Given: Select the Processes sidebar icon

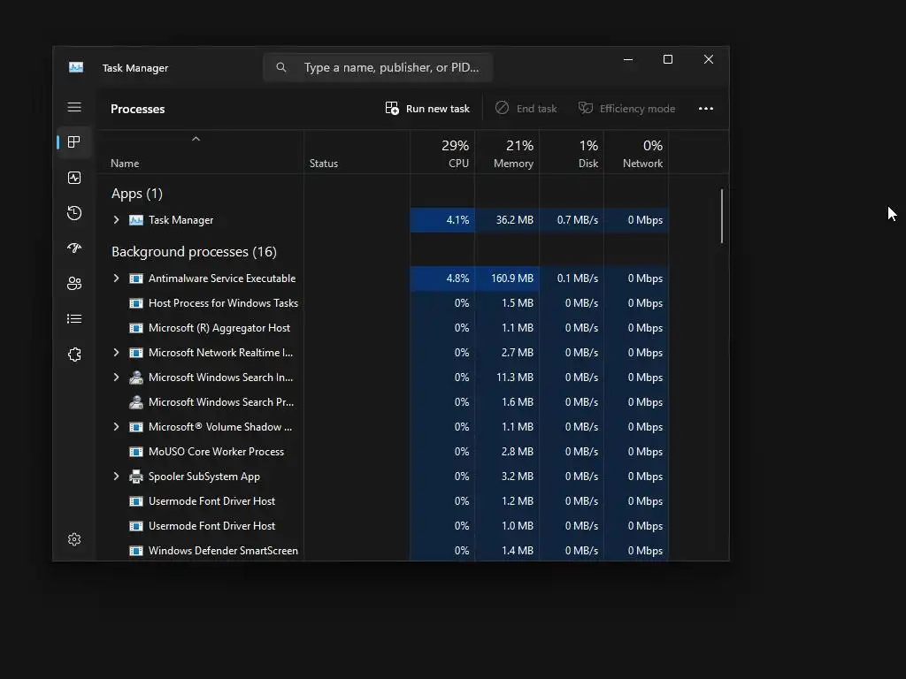Looking at the screenshot, I should 74,142.
